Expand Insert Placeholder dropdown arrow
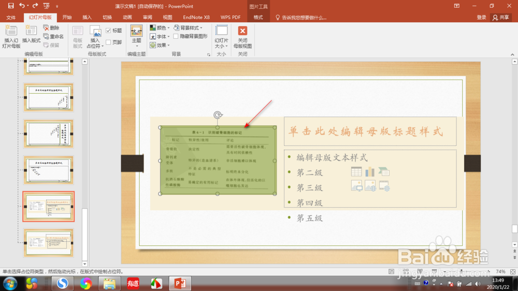 point(103,46)
